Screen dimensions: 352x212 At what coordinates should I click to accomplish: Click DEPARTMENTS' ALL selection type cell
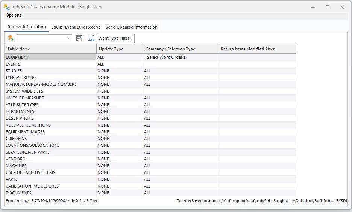[181, 111]
